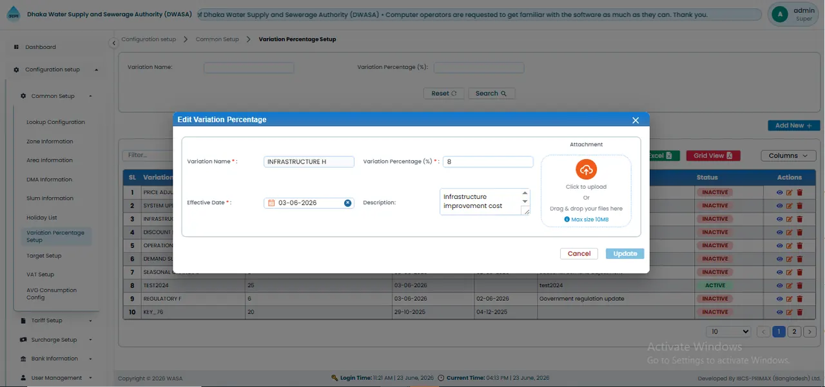Screen dimensions: 825x387
Task: Click the edit icon for the TEST2024 row
Action: pos(790,286)
